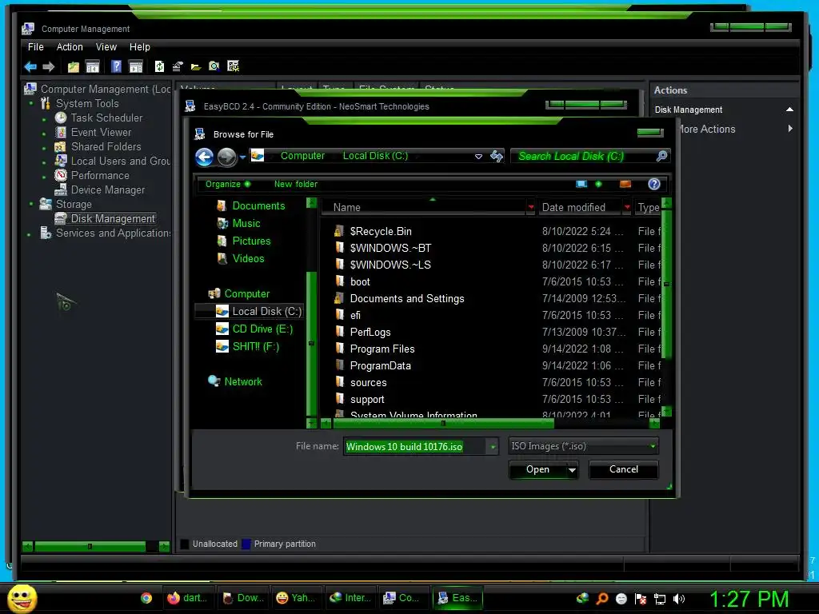Select the boot folder in file list
The height and width of the screenshot is (614, 819).
coord(360,282)
